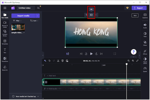This screenshot has height=100, width=150.
Task: Open the Filters panel
Action: (x=145, y=43)
